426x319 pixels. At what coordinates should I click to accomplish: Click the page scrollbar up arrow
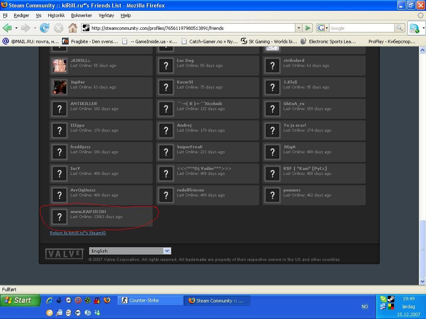tap(423, 50)
